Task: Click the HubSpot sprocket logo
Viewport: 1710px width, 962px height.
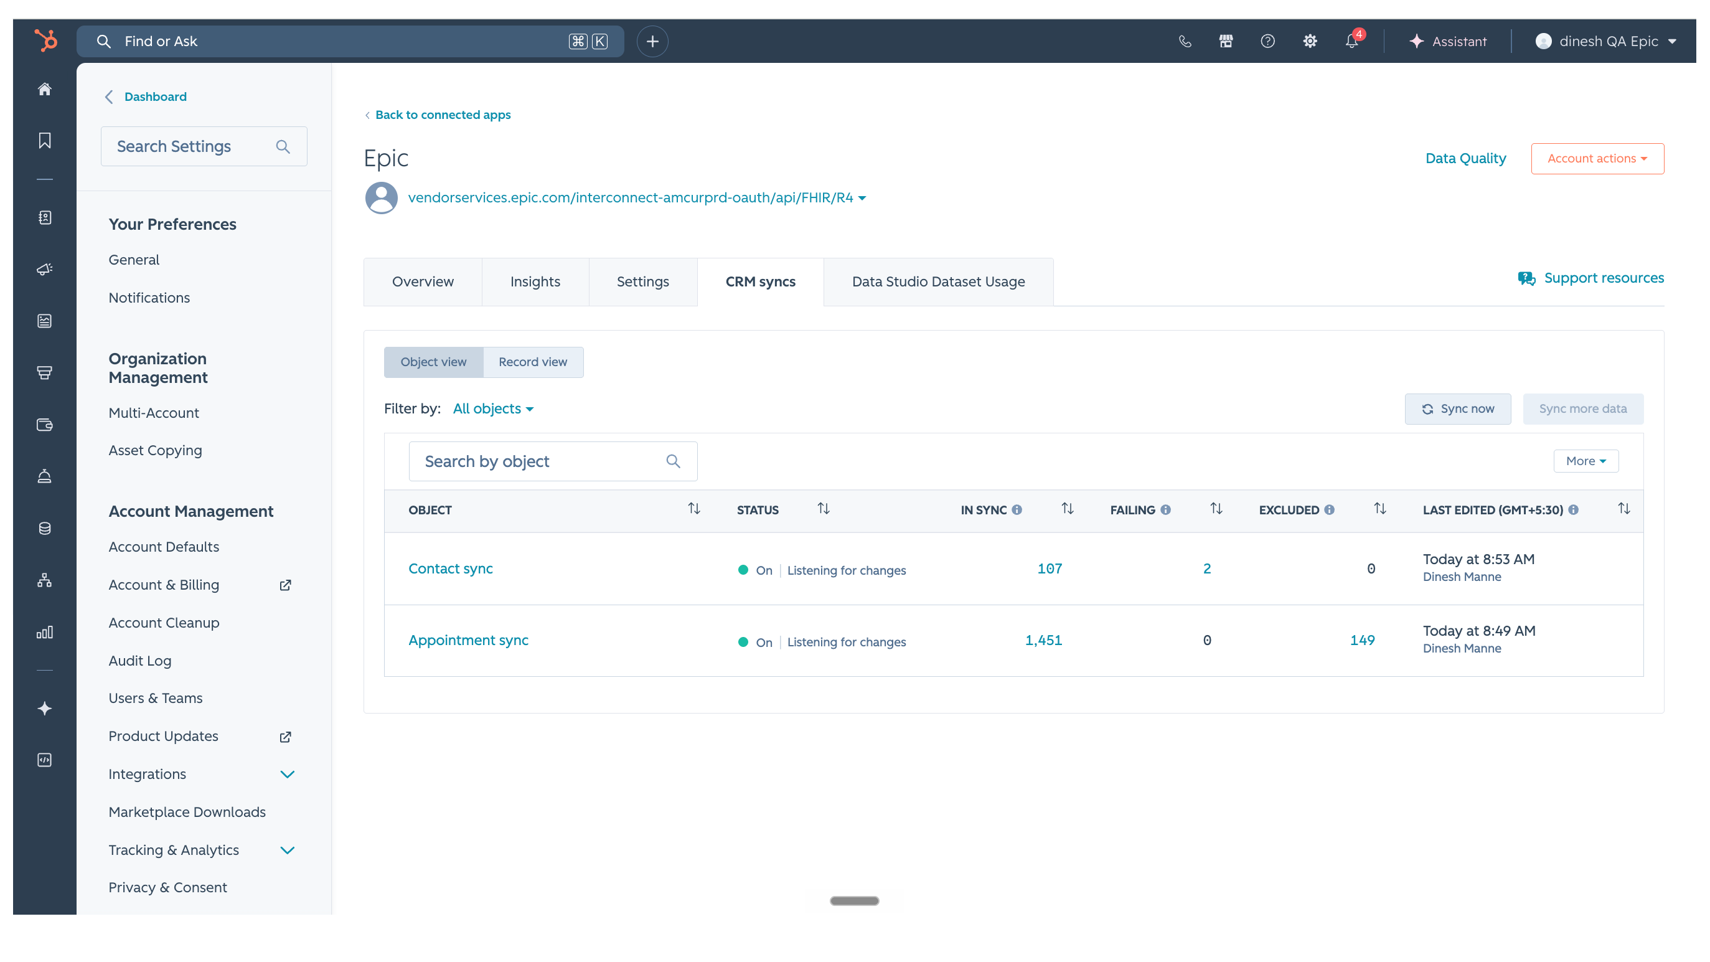Action: coord(45,40)
